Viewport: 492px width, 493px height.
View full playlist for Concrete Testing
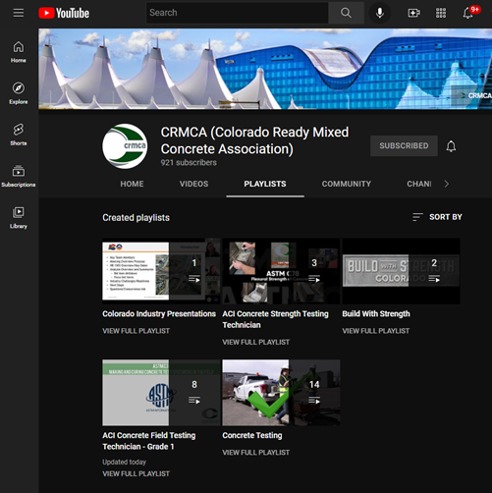256,453
